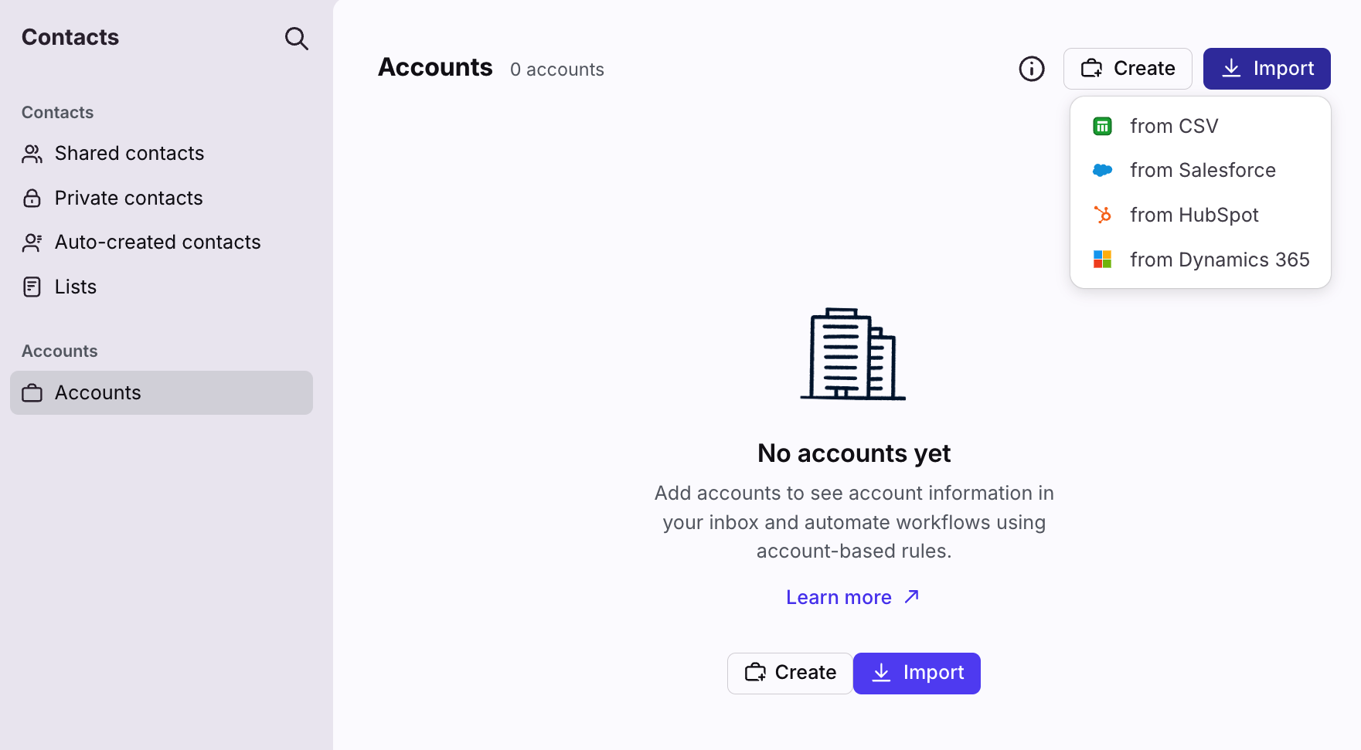1361x750 pixels.
Task: Go to Auto-created contacts
Action: point(157,243)
